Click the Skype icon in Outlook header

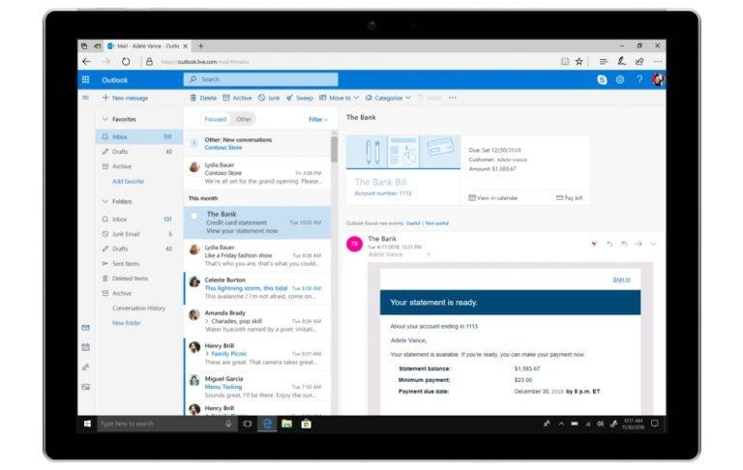pos(602,79)
